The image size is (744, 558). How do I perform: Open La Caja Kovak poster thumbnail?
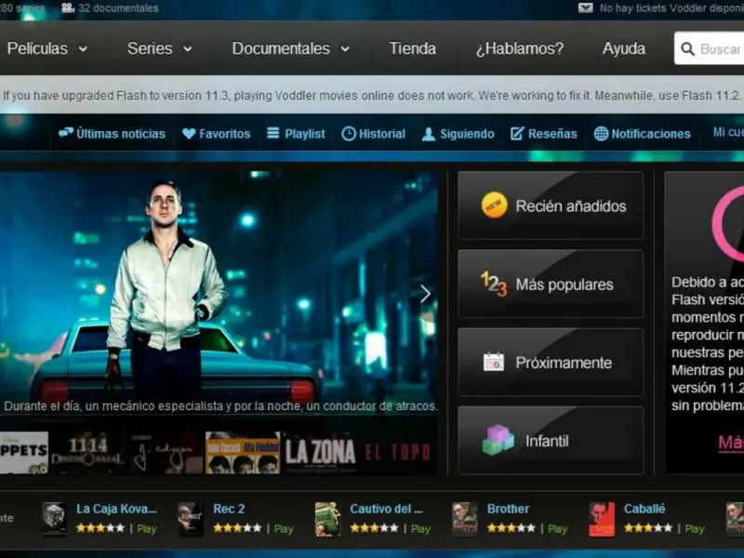pos(54,519)
